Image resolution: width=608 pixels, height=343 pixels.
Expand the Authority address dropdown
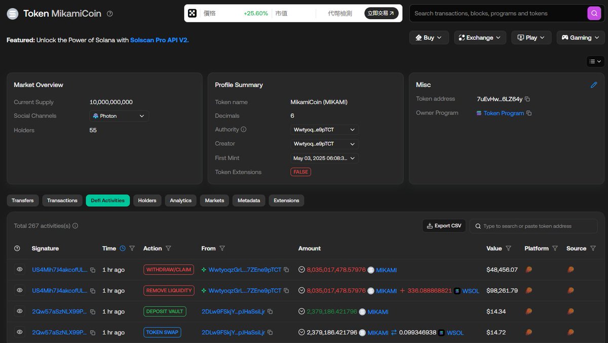click(324, 130)
